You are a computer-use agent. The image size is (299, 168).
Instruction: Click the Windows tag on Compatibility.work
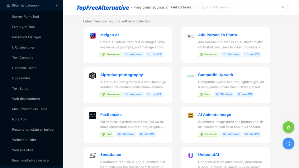(x=224, y=94)
